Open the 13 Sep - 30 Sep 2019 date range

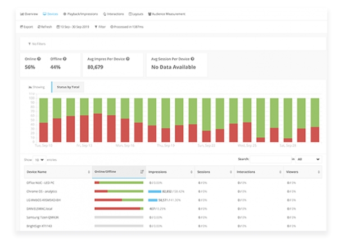73,26
